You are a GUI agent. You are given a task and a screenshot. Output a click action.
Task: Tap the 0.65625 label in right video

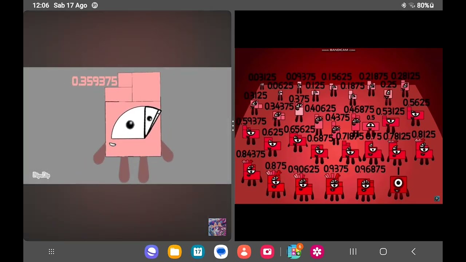pos(299,129)
